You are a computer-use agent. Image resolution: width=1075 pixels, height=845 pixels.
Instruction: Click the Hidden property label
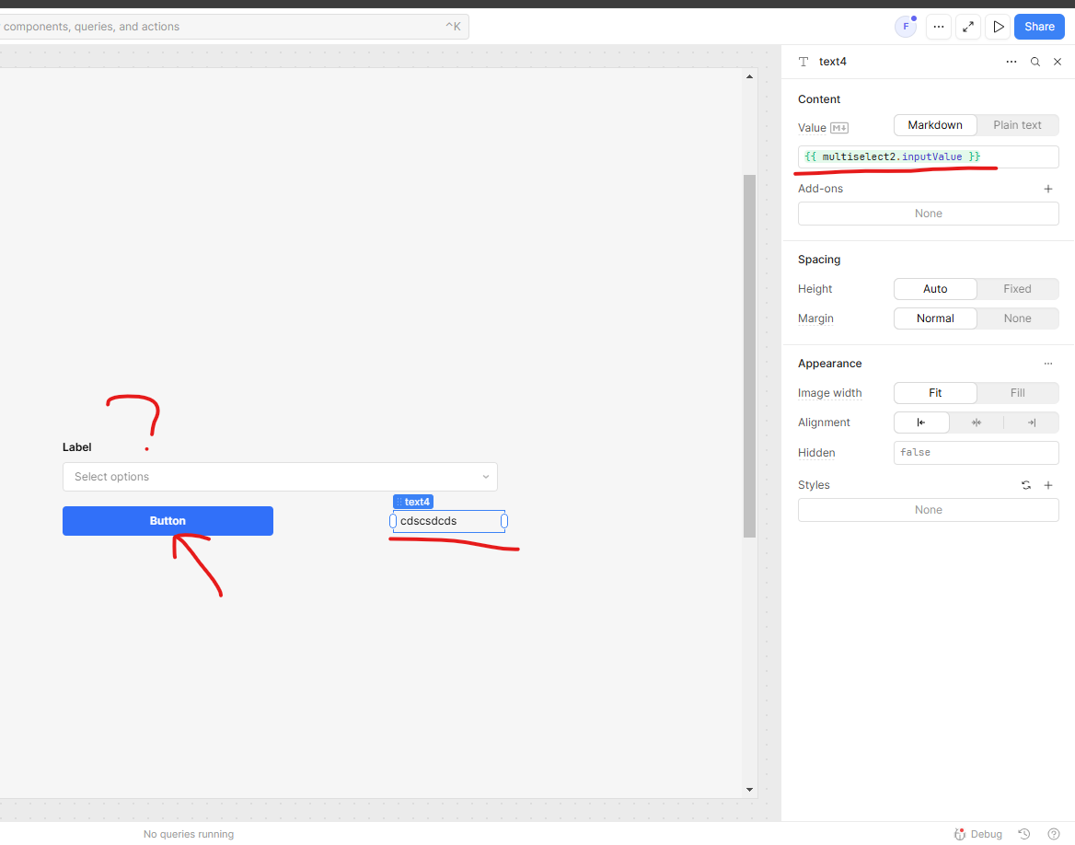815,453
